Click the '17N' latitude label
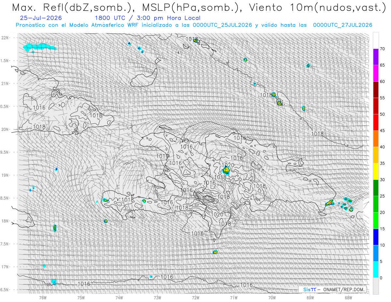 (x=6, y=267)
